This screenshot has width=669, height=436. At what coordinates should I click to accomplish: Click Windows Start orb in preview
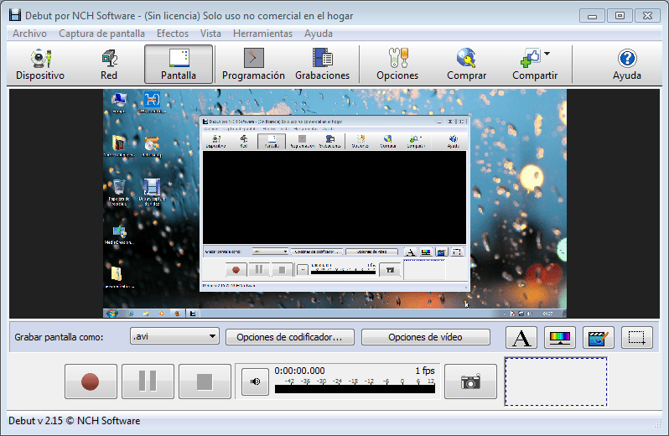pyautogui.click(x=112, y=314)
